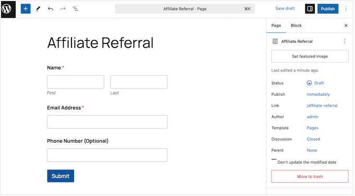Switch to the Block tab
355x196 pixels.
(296, 26)
